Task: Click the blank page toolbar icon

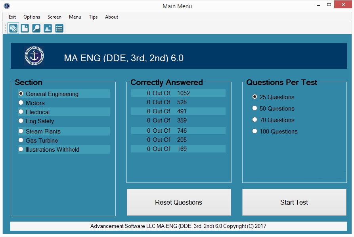Action: point(25,28)
